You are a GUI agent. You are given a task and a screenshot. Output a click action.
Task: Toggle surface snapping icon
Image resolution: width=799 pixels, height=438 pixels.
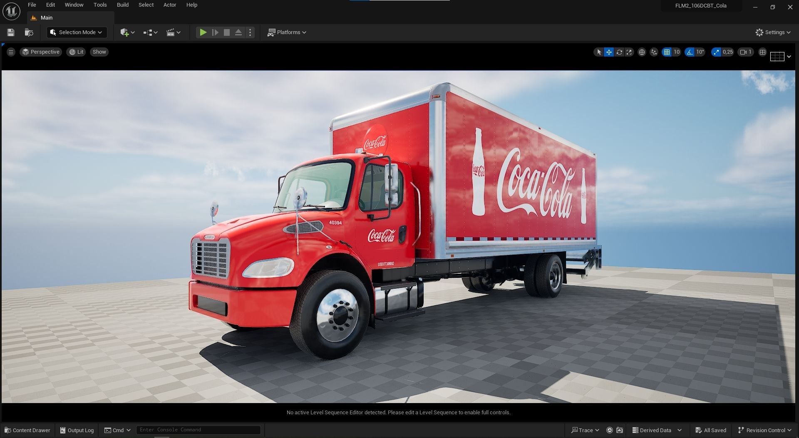(654, 52)
